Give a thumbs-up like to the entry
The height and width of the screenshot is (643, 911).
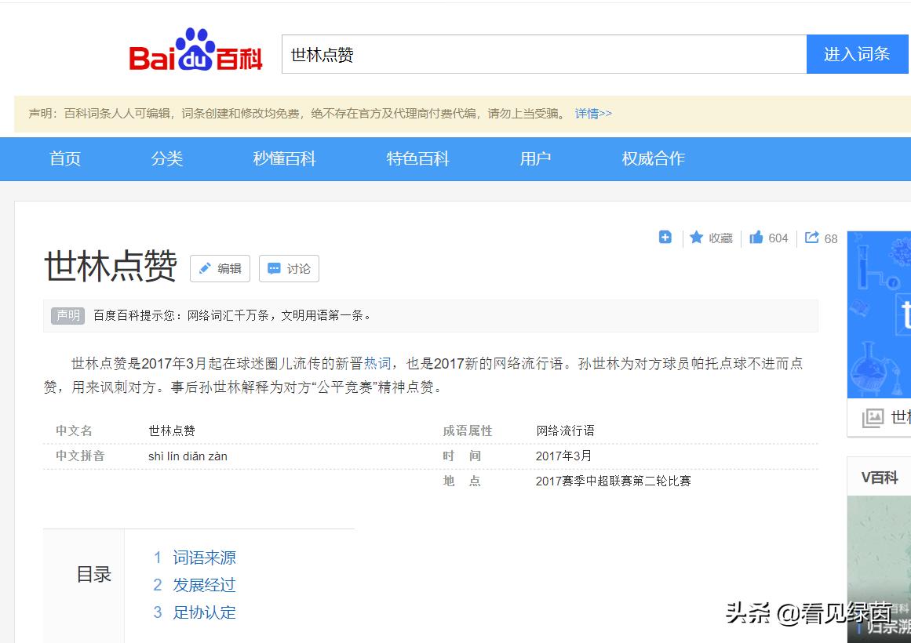[x=756, y=238]
